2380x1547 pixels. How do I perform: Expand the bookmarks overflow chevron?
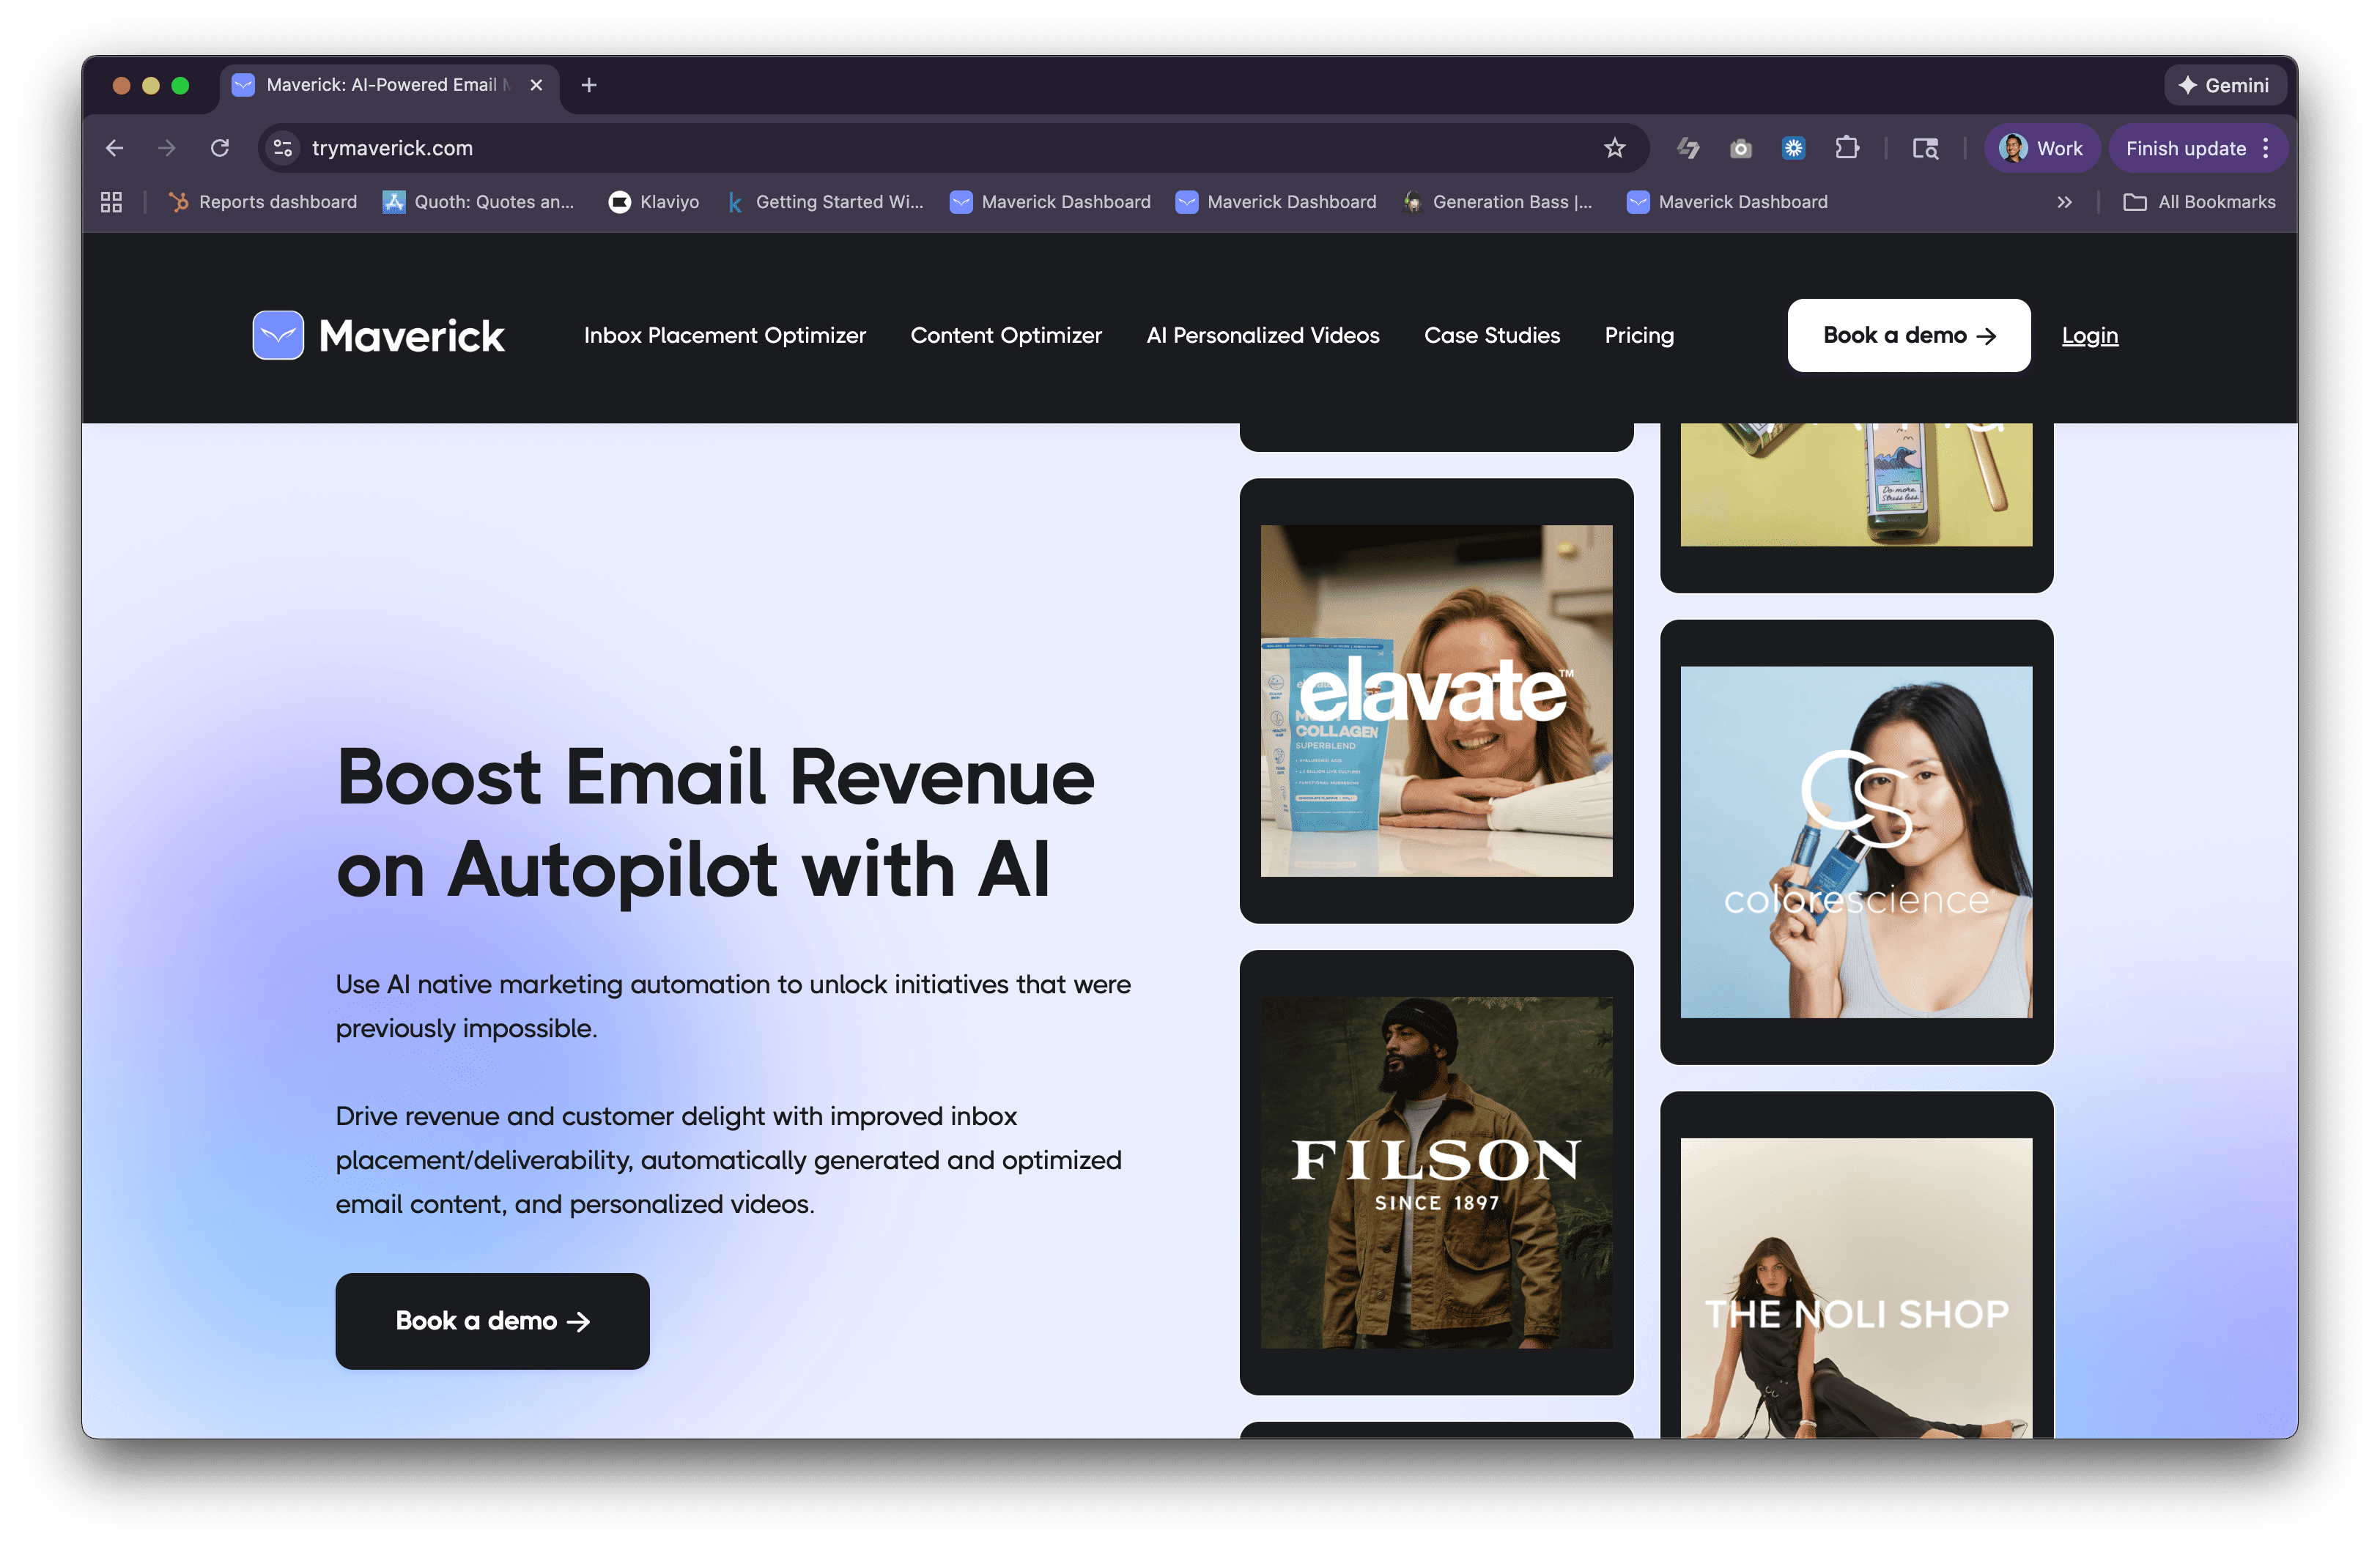pos(2064,202)
